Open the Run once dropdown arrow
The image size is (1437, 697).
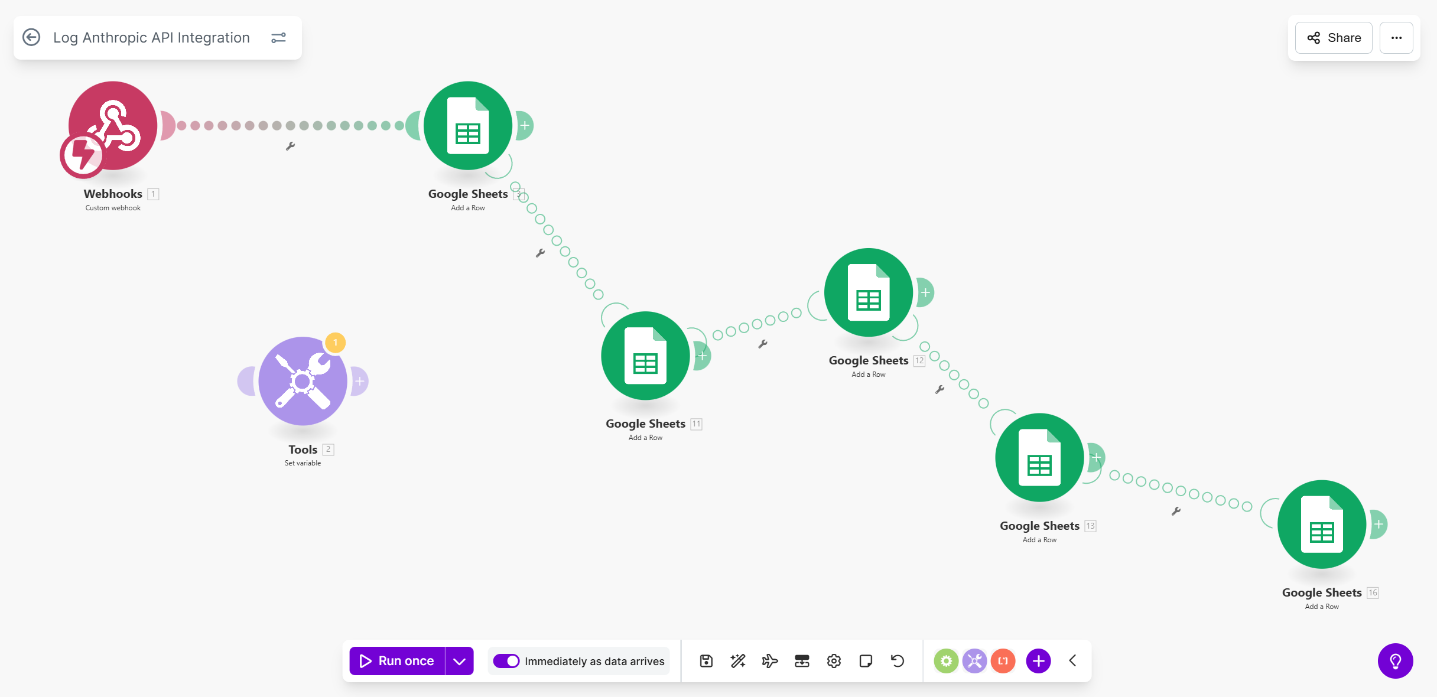[x=458, y=661]
